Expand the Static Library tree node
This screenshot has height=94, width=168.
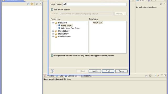point(53,34)
